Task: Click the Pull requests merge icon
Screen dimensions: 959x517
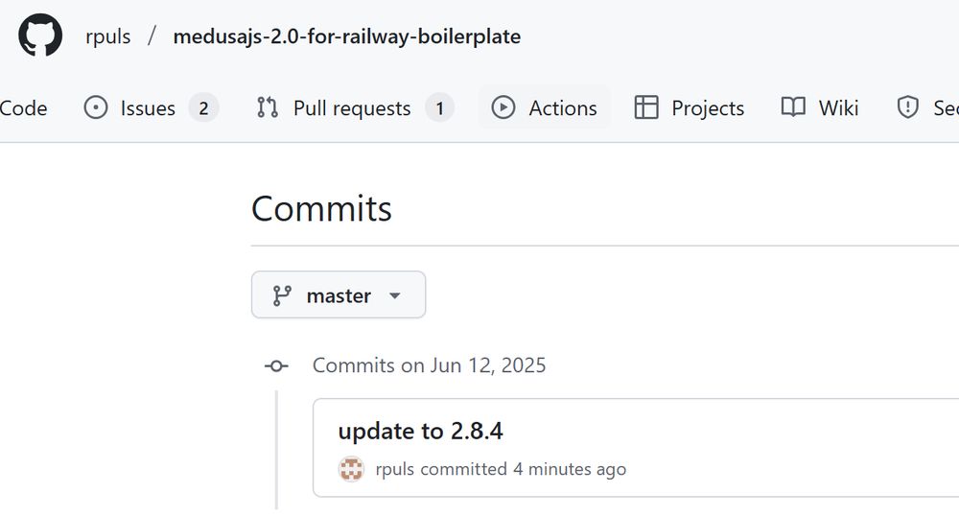Action: coord(268,107)
